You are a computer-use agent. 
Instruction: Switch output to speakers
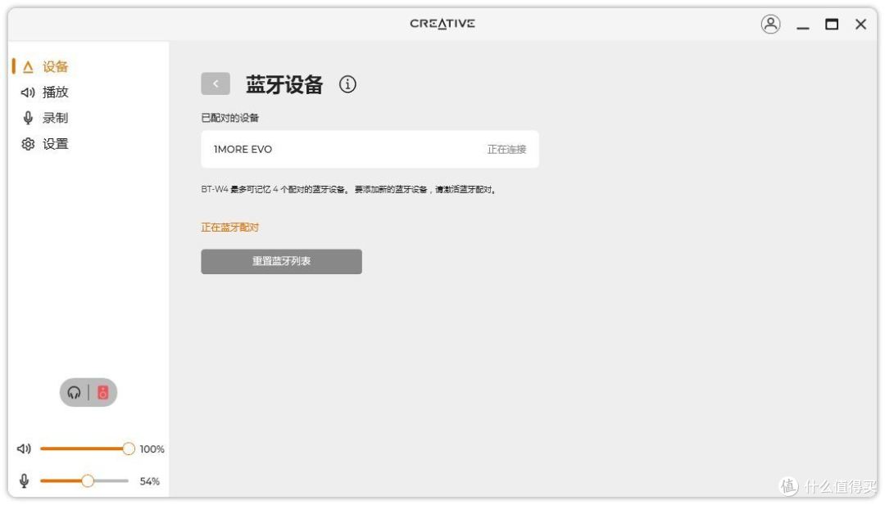click(x=102, y=392)
